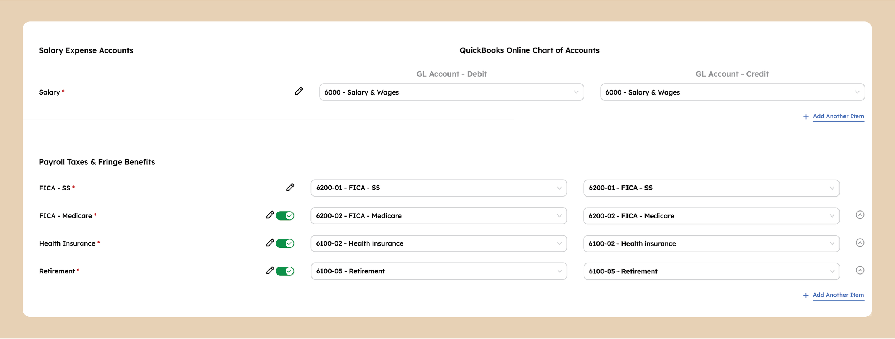Click the Health Insurance row label
This screenshot has width=895, height=339.
tap(67, 243)
